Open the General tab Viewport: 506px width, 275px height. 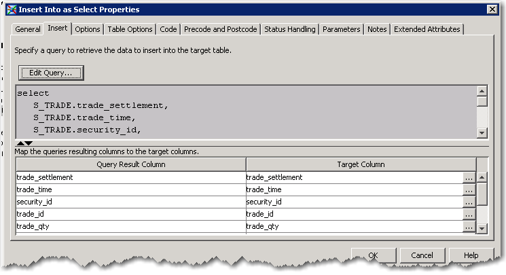click(29, 29)
